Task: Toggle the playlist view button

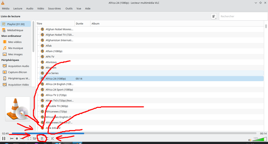Action: pyautogui.click(x=42, y=139)
